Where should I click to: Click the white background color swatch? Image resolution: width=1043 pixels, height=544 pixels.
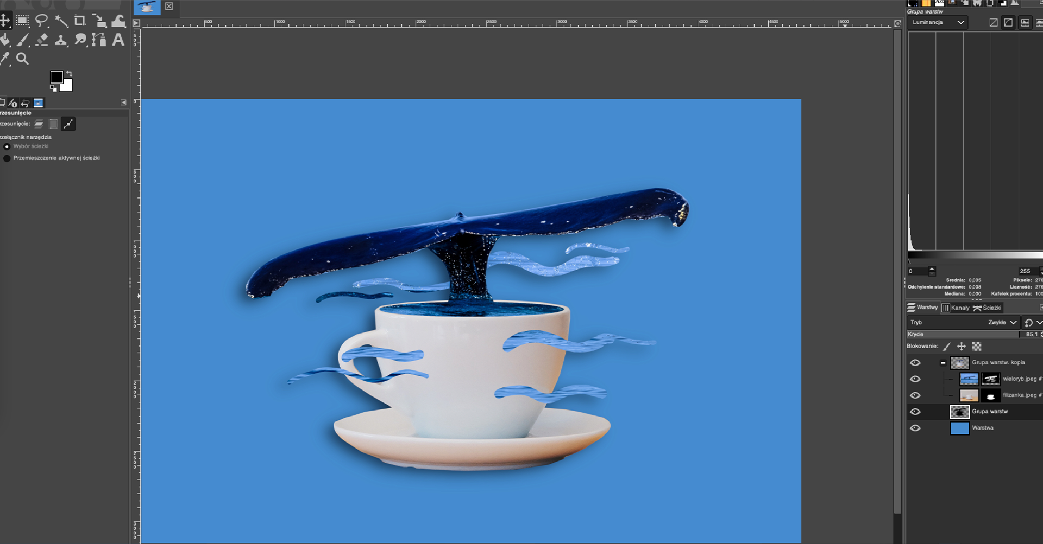click(x=67, y=86)
